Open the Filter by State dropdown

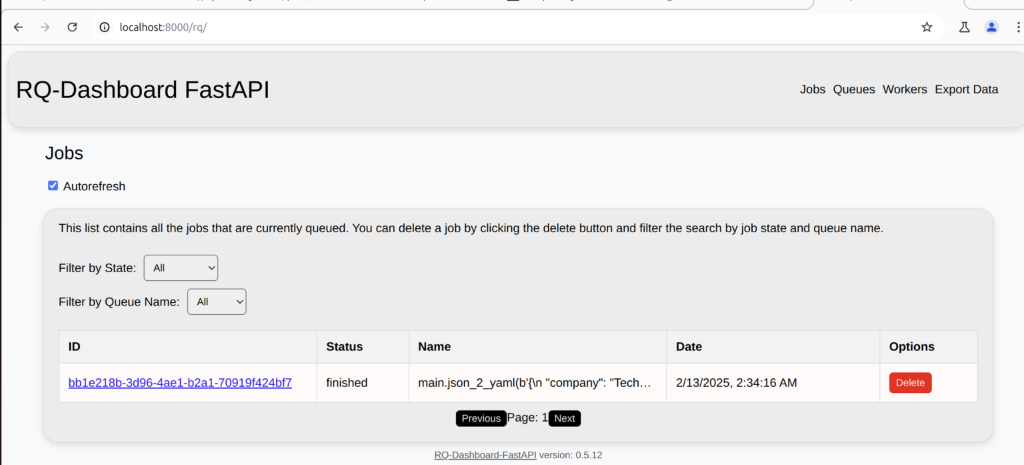pos(181,268)
